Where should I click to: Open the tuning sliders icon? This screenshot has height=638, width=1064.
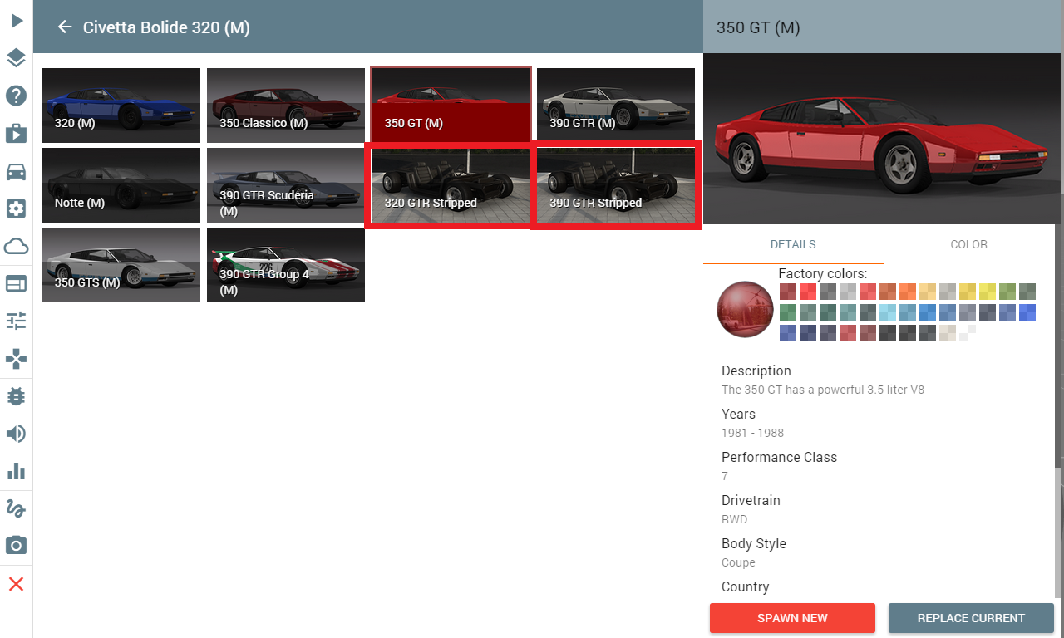coord(17,321)
